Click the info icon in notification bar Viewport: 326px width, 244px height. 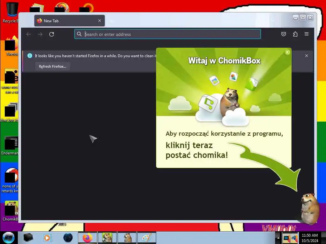click(x=30, y=56)
